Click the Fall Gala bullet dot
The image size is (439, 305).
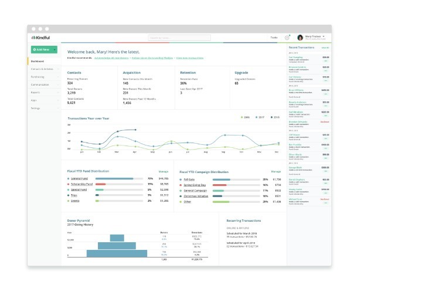pos(181,179)
